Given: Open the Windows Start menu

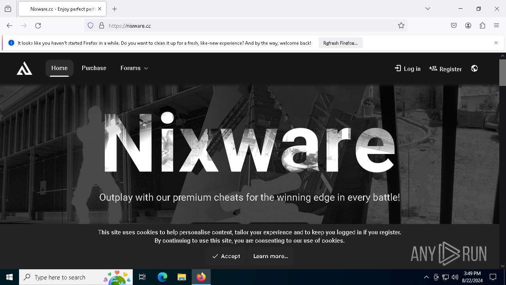Looking at the screenshot, I should tap(9, 277).
